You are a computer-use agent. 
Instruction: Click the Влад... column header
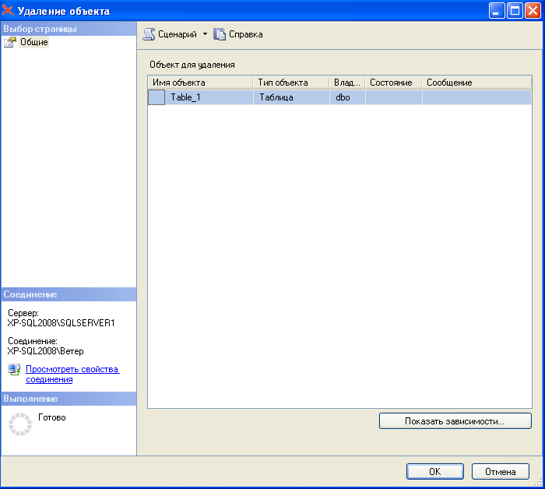(347, 83)
